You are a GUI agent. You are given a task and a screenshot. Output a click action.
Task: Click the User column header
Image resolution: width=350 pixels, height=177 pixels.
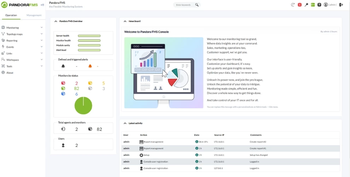126,135
